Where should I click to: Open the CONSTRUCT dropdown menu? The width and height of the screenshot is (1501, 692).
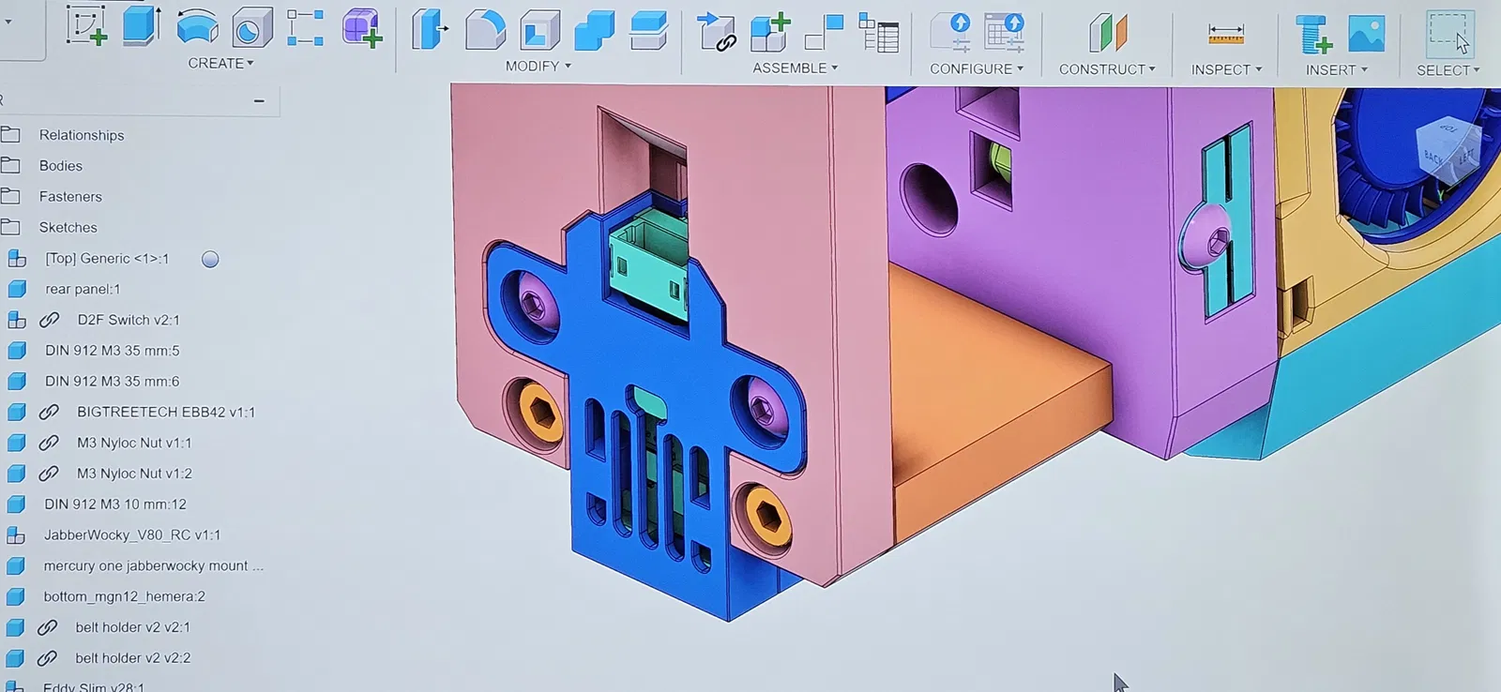tap(1107, 69)
